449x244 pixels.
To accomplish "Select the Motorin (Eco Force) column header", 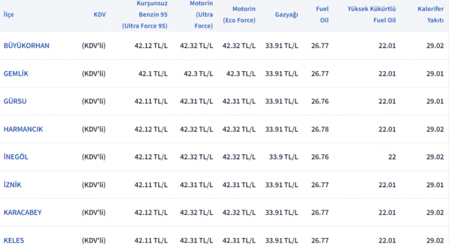I will click(238, 14).
